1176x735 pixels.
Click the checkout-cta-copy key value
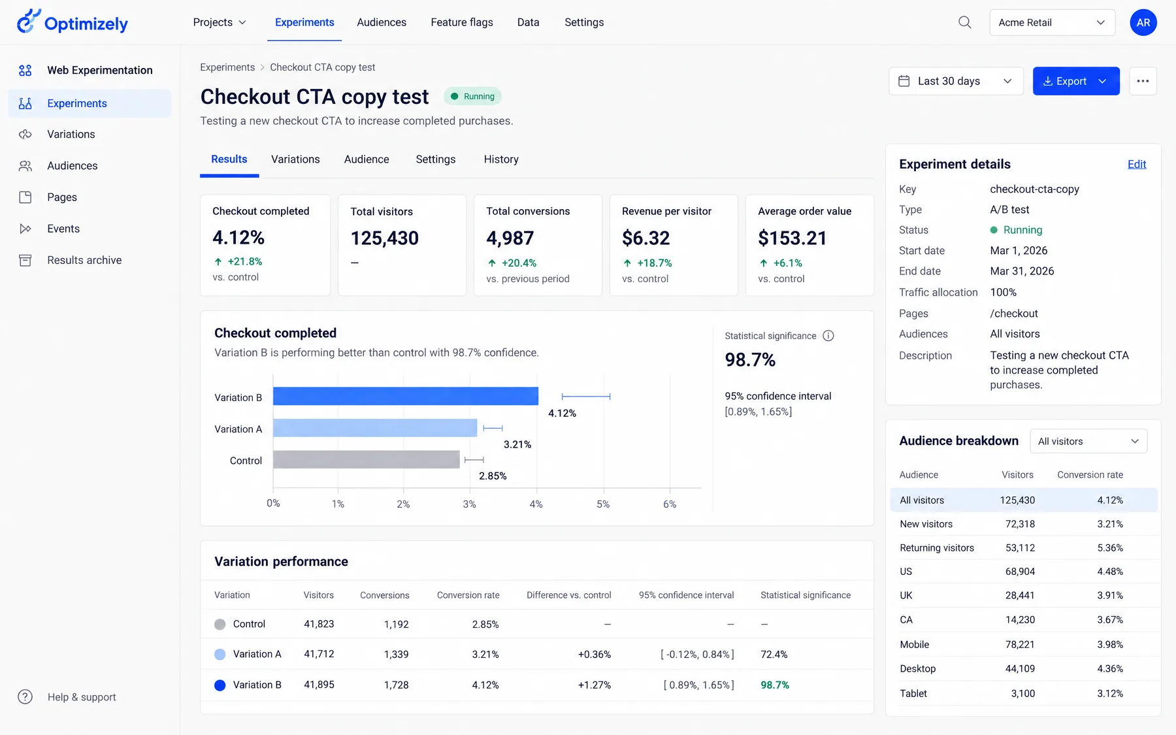click(1034, 189)
